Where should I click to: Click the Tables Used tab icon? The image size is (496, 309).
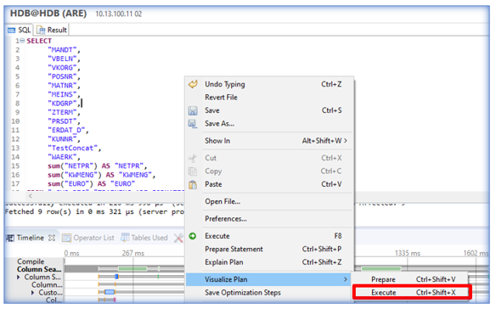tap(125, 238)
